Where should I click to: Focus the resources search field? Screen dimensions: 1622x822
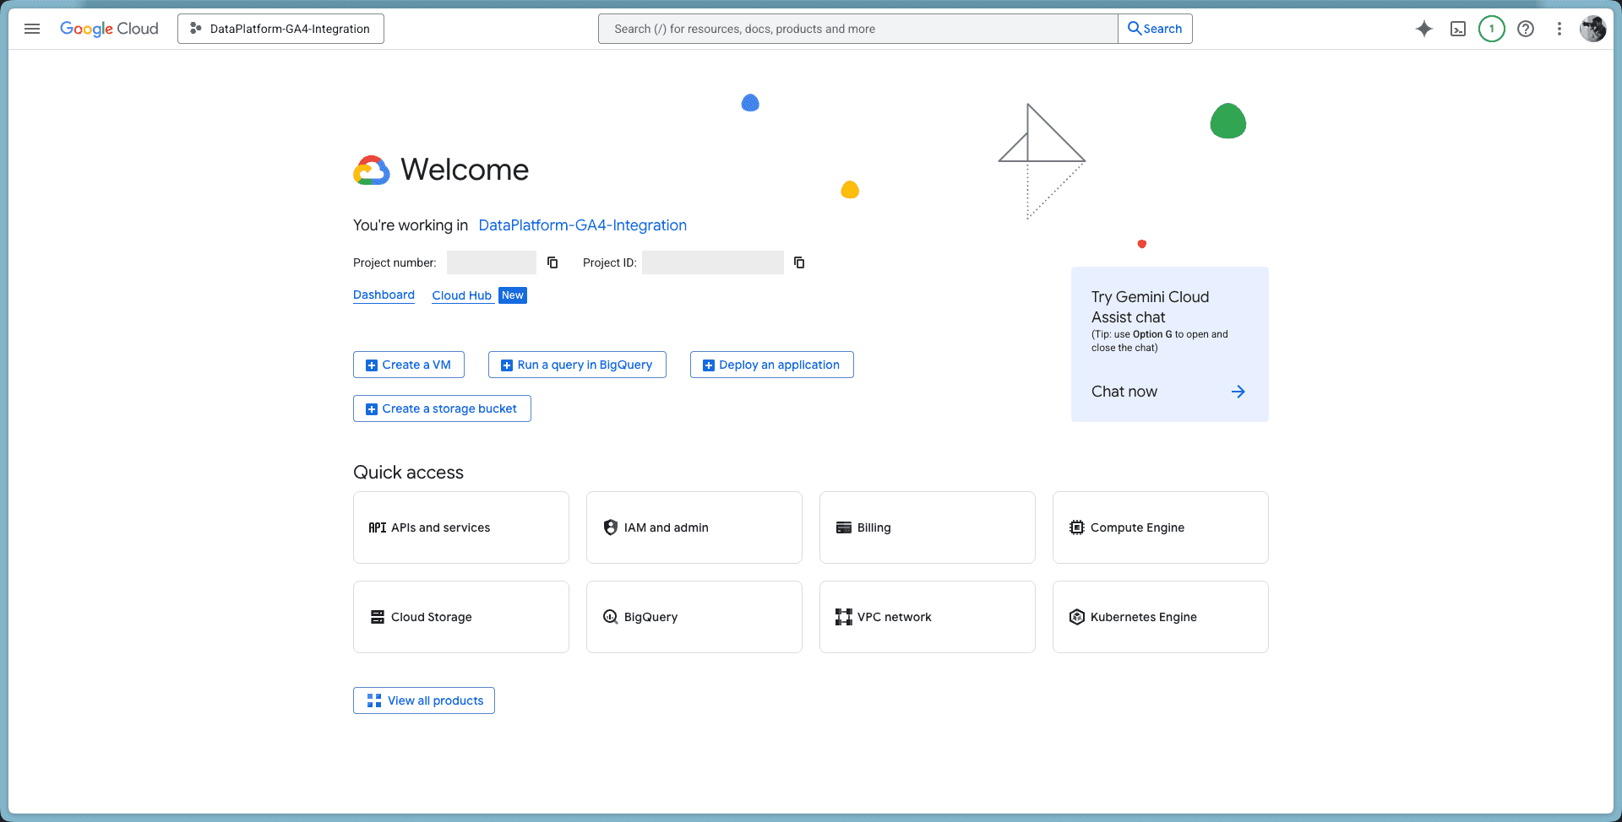coord(857,29)
